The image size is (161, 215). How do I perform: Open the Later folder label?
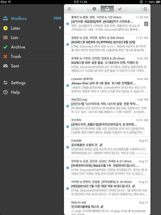tap(16, 28)
